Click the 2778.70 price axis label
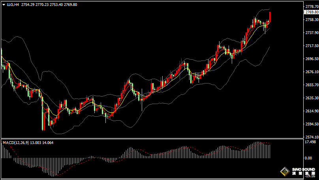The width and height of the screenshot is (319, 180). [311, 7]
